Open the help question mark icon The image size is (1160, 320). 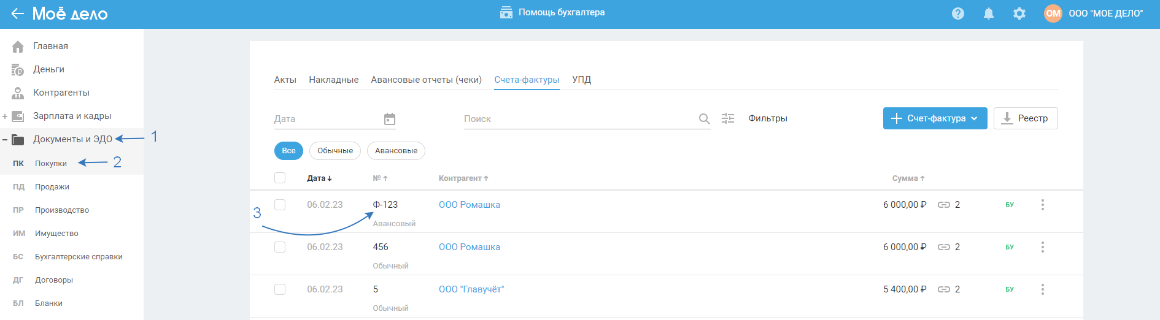click(x=957, y=13)
